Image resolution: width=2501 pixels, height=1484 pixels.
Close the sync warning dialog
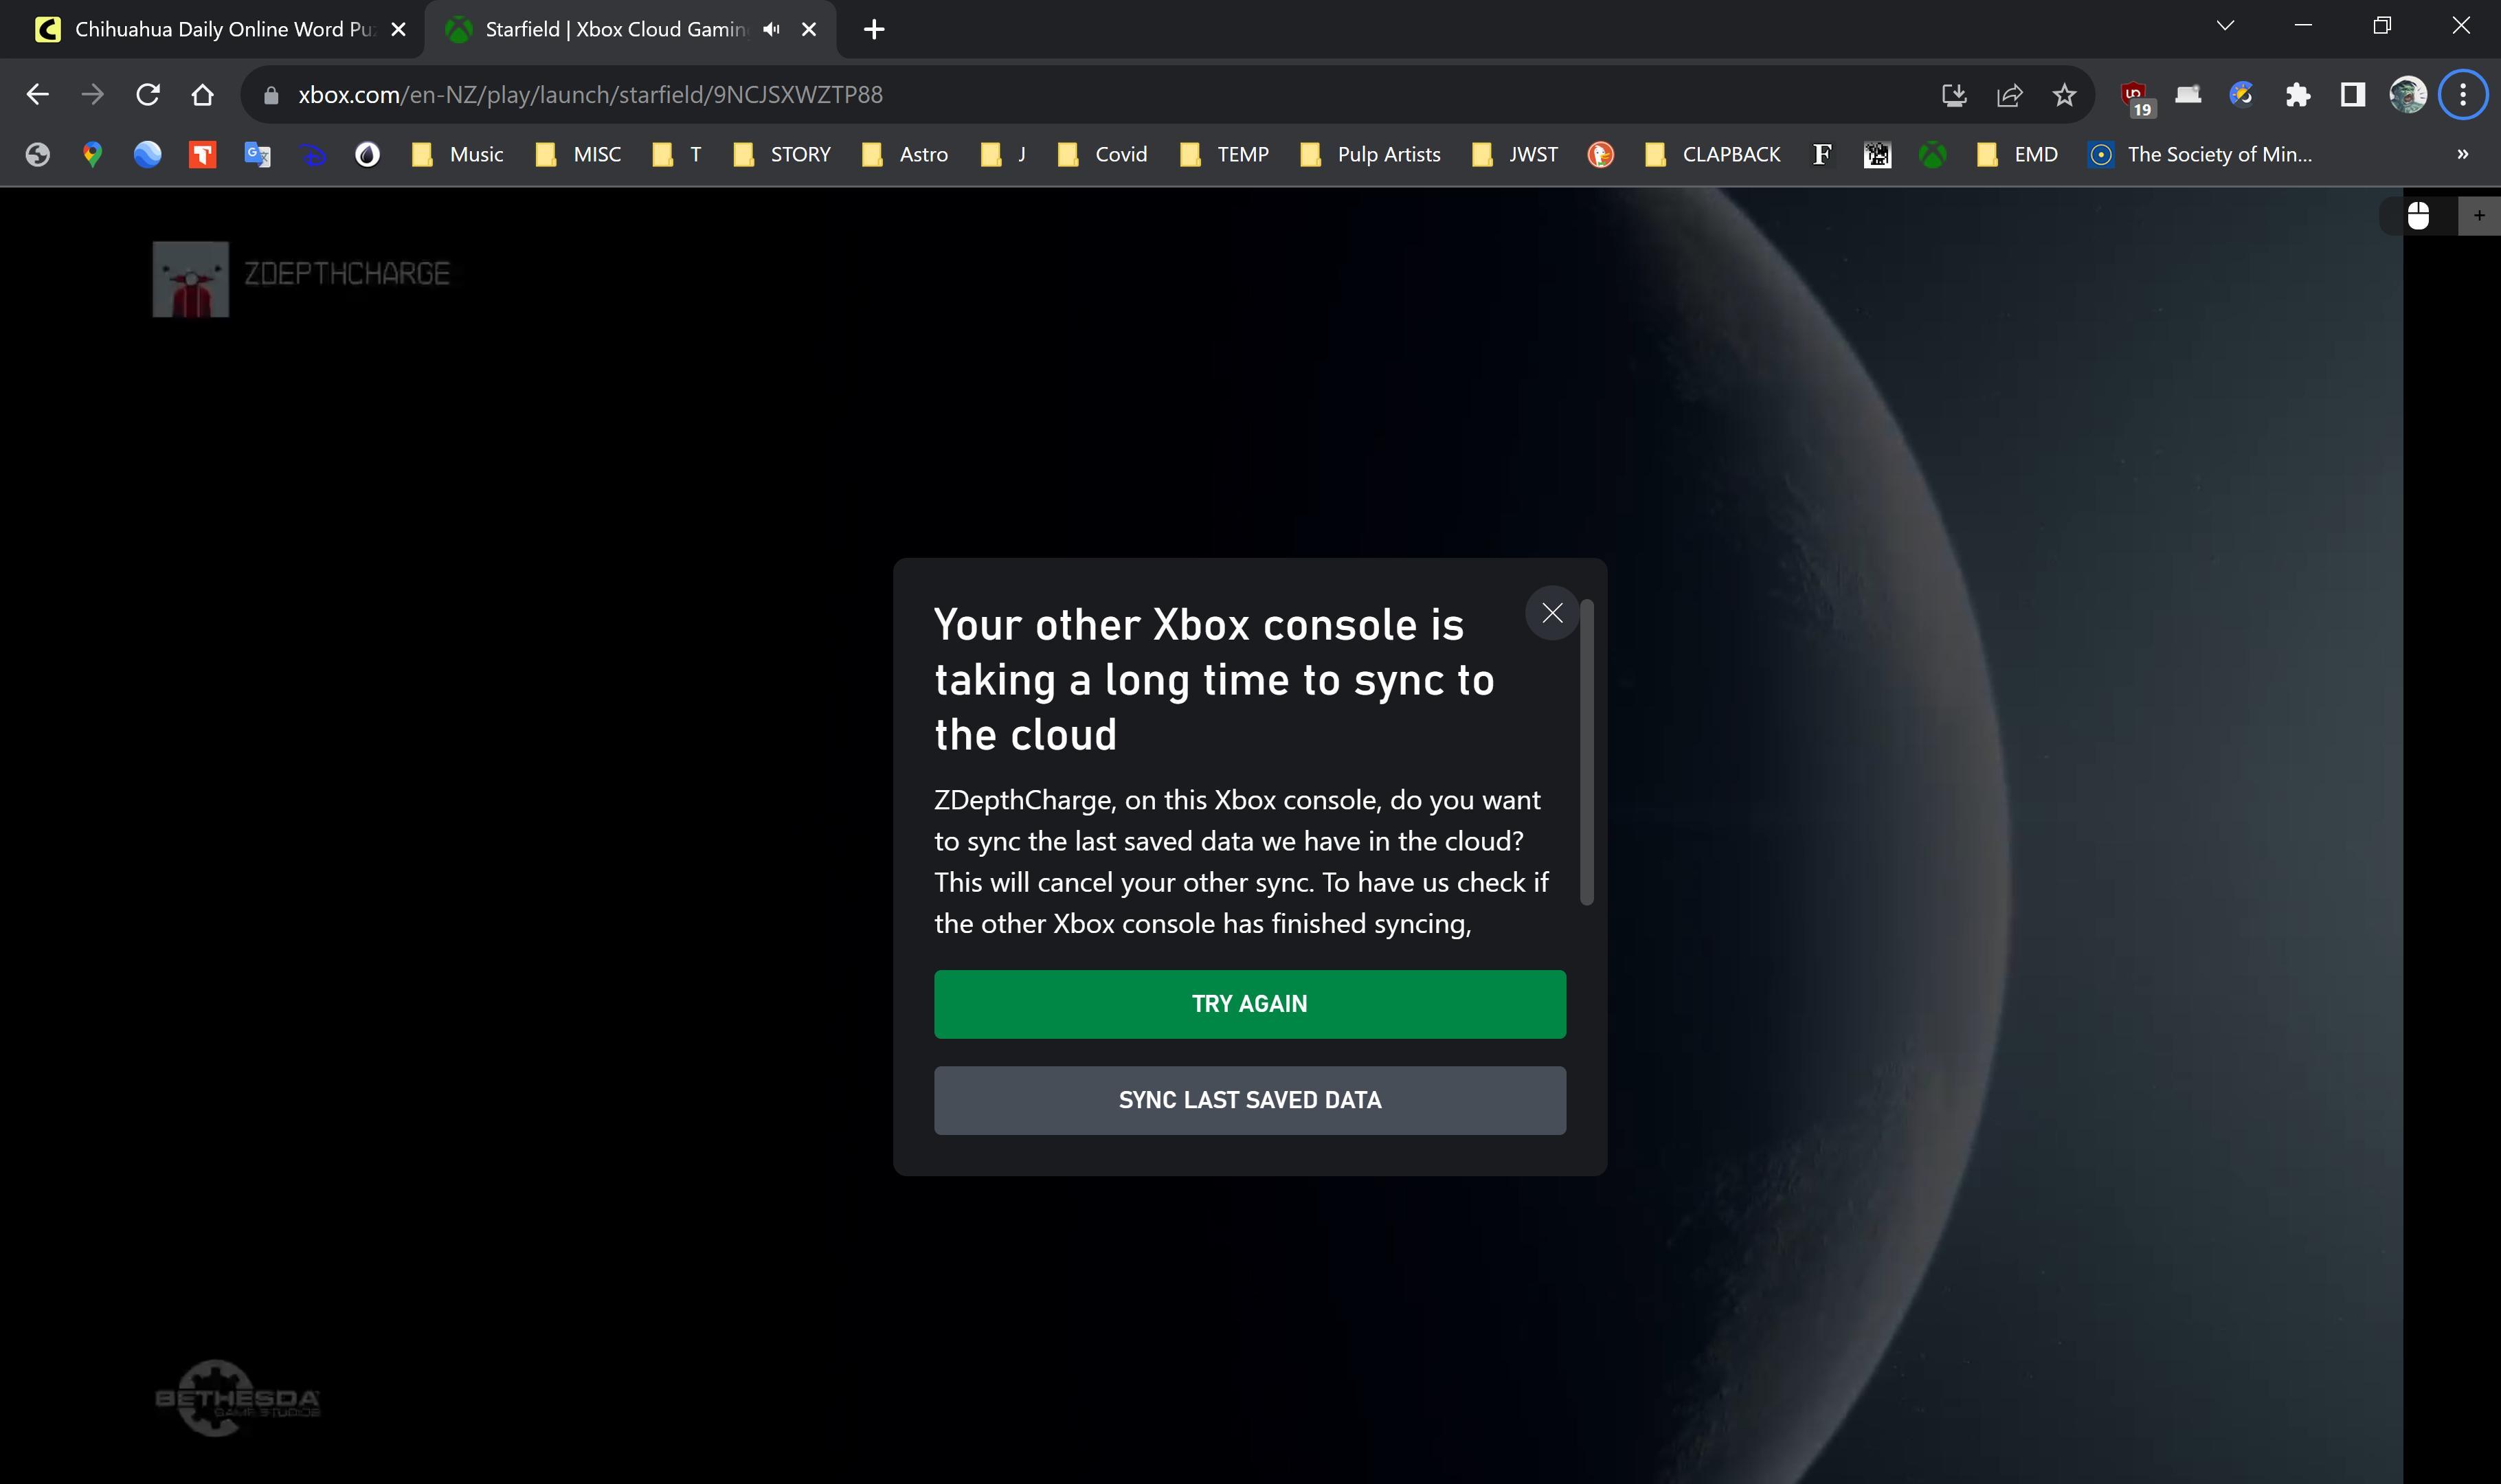(1551, 611)
